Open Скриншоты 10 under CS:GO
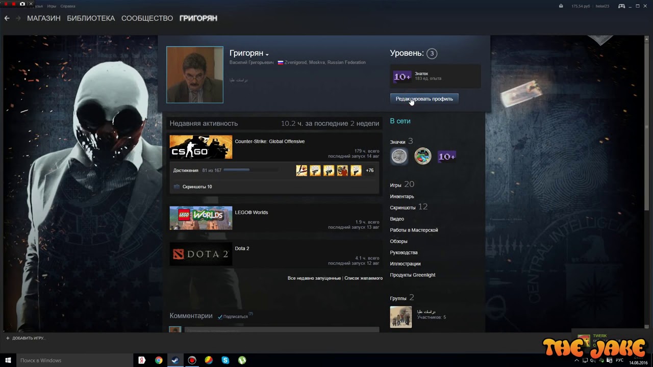This screenshot has width=653, height=367. coord(197,187)
